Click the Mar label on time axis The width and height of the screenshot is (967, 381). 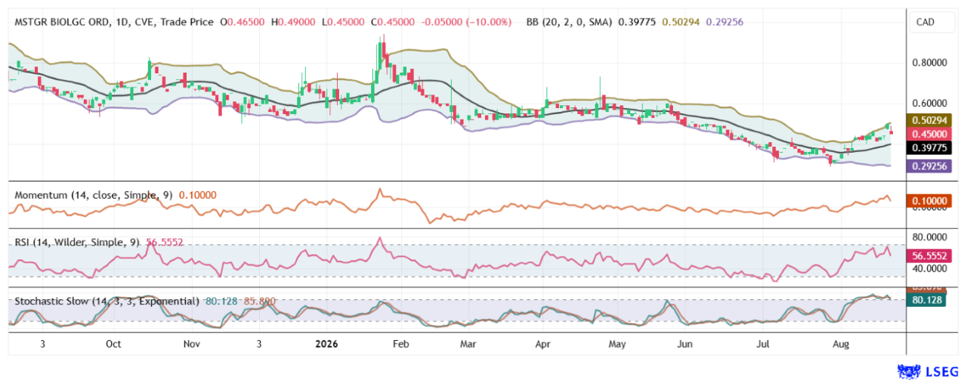click(468, 344)
